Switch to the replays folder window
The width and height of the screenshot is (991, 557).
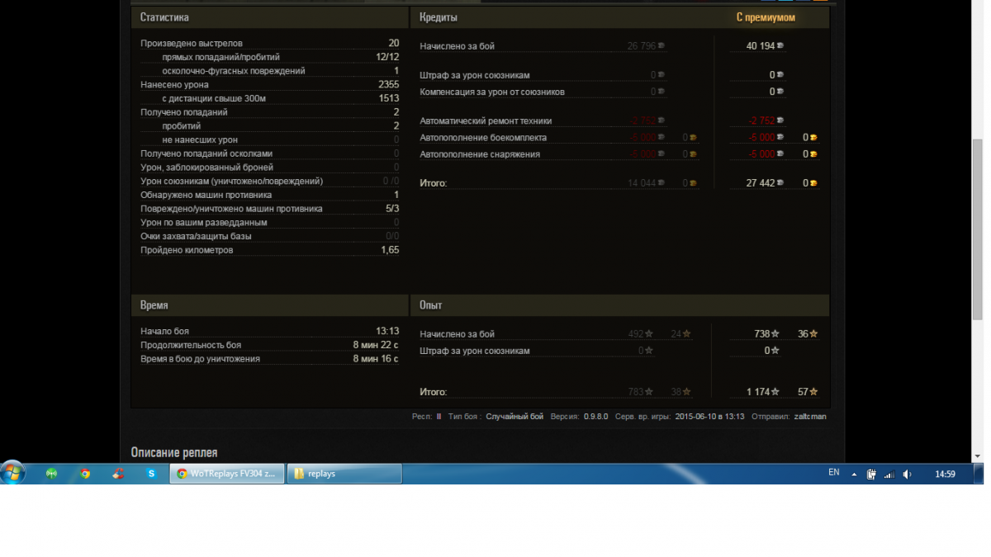point(344,474)
